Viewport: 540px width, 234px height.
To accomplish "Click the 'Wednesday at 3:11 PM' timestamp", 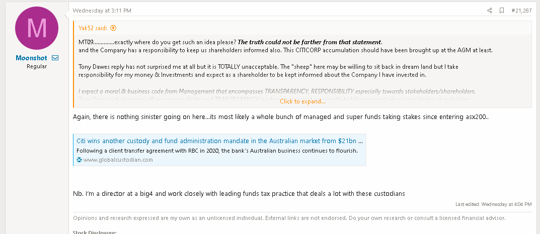I will 102,11.
